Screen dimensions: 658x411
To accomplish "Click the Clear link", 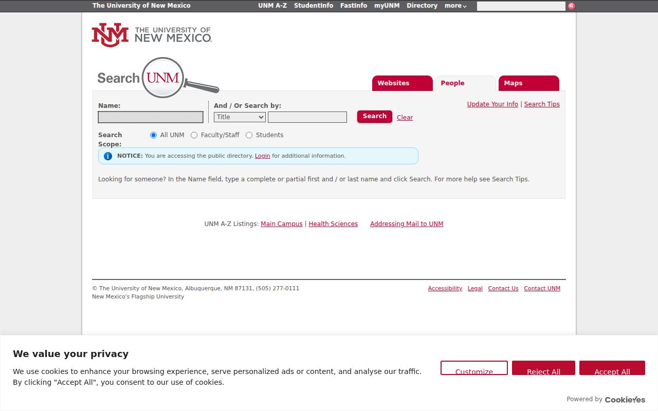I will coord(405,118).
